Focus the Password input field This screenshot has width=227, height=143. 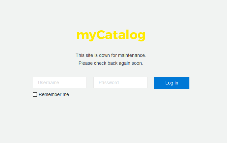coord(120,83)
